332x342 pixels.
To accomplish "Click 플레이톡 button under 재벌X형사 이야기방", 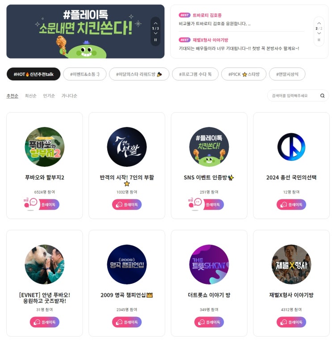I will pyautogui.click(x=291, y=322).
